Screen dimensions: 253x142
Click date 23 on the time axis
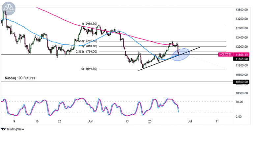click(60, 121)
